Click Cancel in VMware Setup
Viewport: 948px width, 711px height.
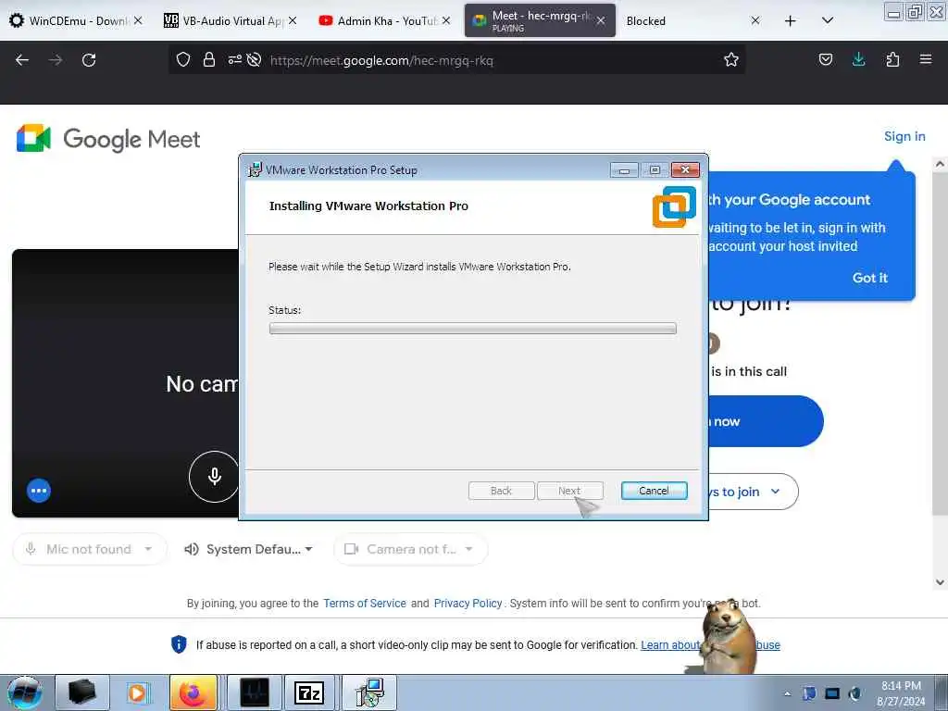click(x=654, y=491)
